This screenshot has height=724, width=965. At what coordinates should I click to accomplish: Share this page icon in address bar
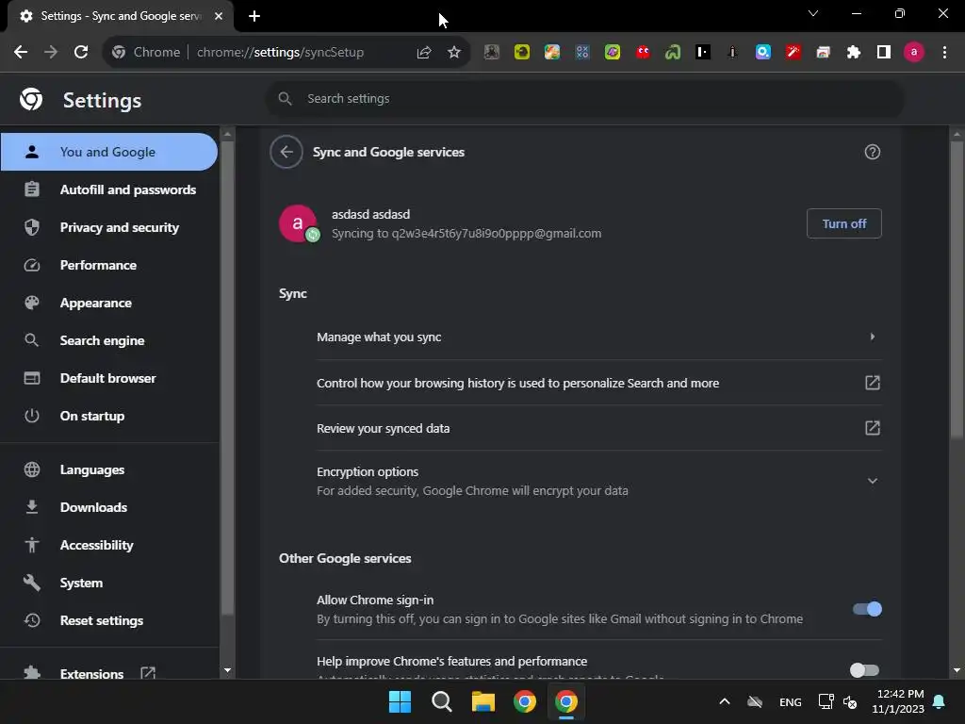click(x=423, y=53)
